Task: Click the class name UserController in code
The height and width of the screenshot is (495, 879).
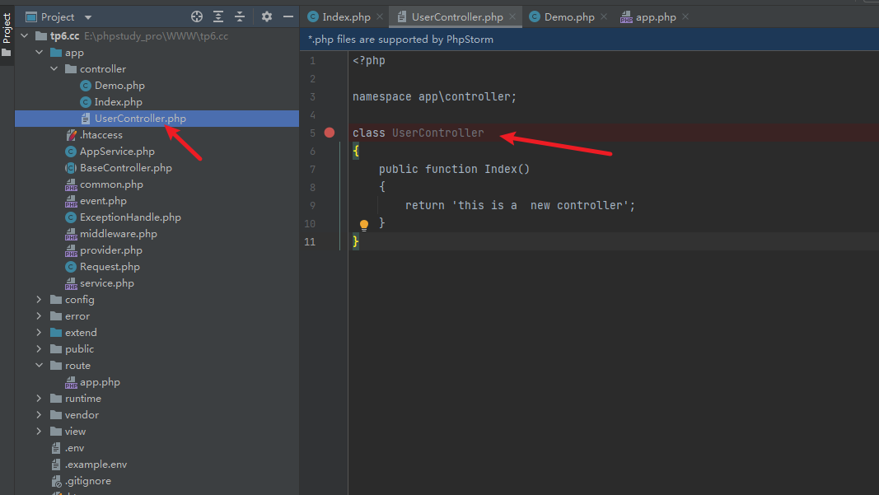Action: 437,133
